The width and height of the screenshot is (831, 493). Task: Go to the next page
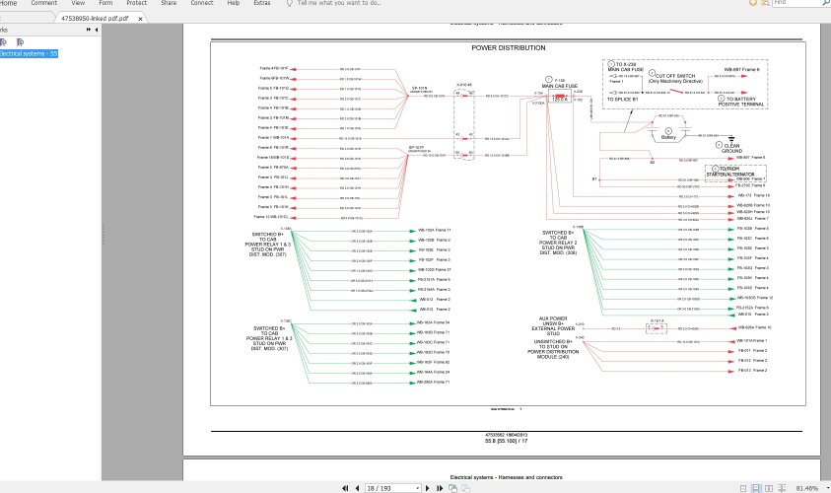430,487
